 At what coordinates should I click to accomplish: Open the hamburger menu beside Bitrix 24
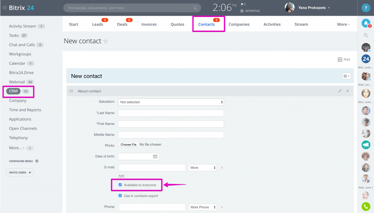click(x=4, y=8)
